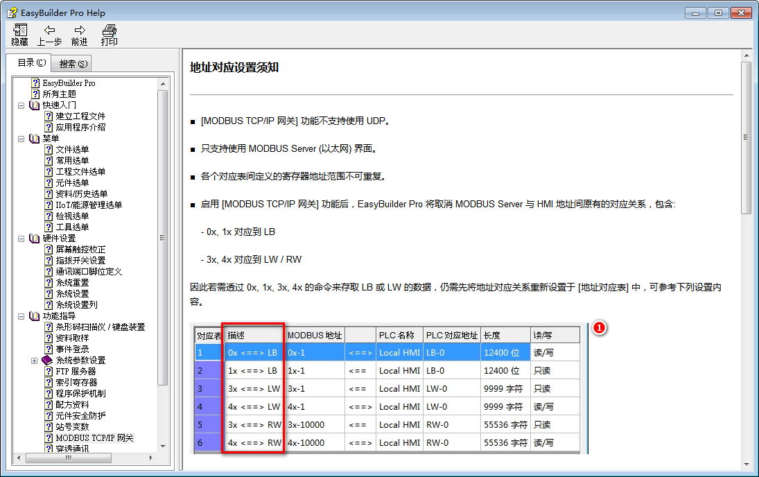This screenshot has height=477, width=759.
Task: Click the tree panel vertical scrollbar thumb
Action: pyautogui.click(x=163, y=237)
